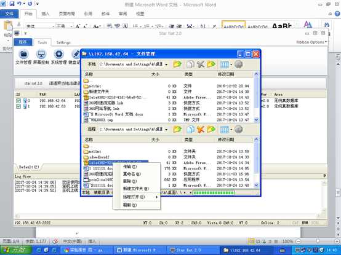The width and height of the screenshot is (341, 255).
Task: Adjust the Word zoom slider handle
Action: 318,241
